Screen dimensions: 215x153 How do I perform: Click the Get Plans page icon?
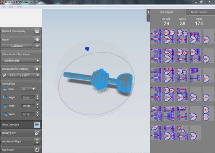[x=37, y=150]
